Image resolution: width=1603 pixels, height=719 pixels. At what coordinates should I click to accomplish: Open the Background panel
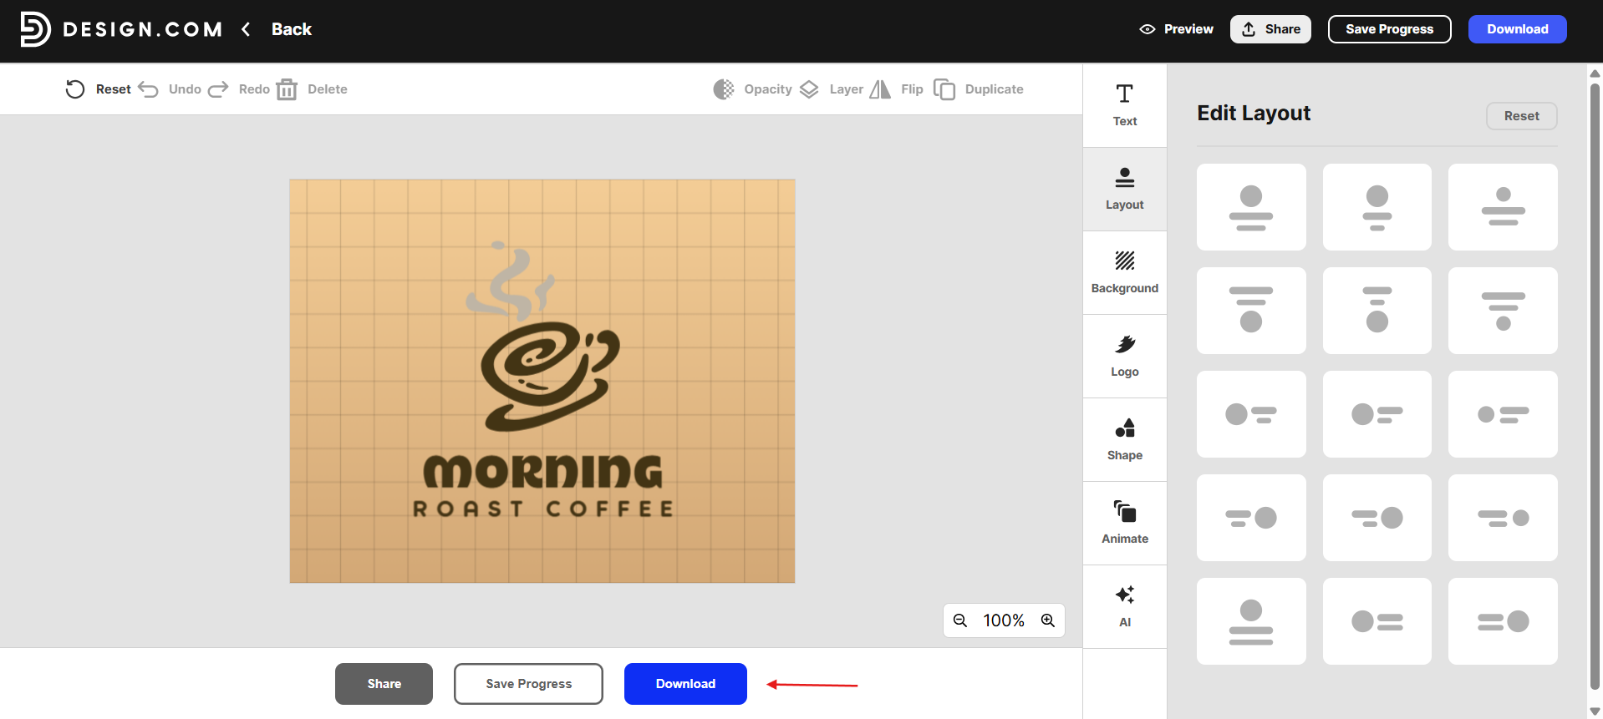[1125, 273]
